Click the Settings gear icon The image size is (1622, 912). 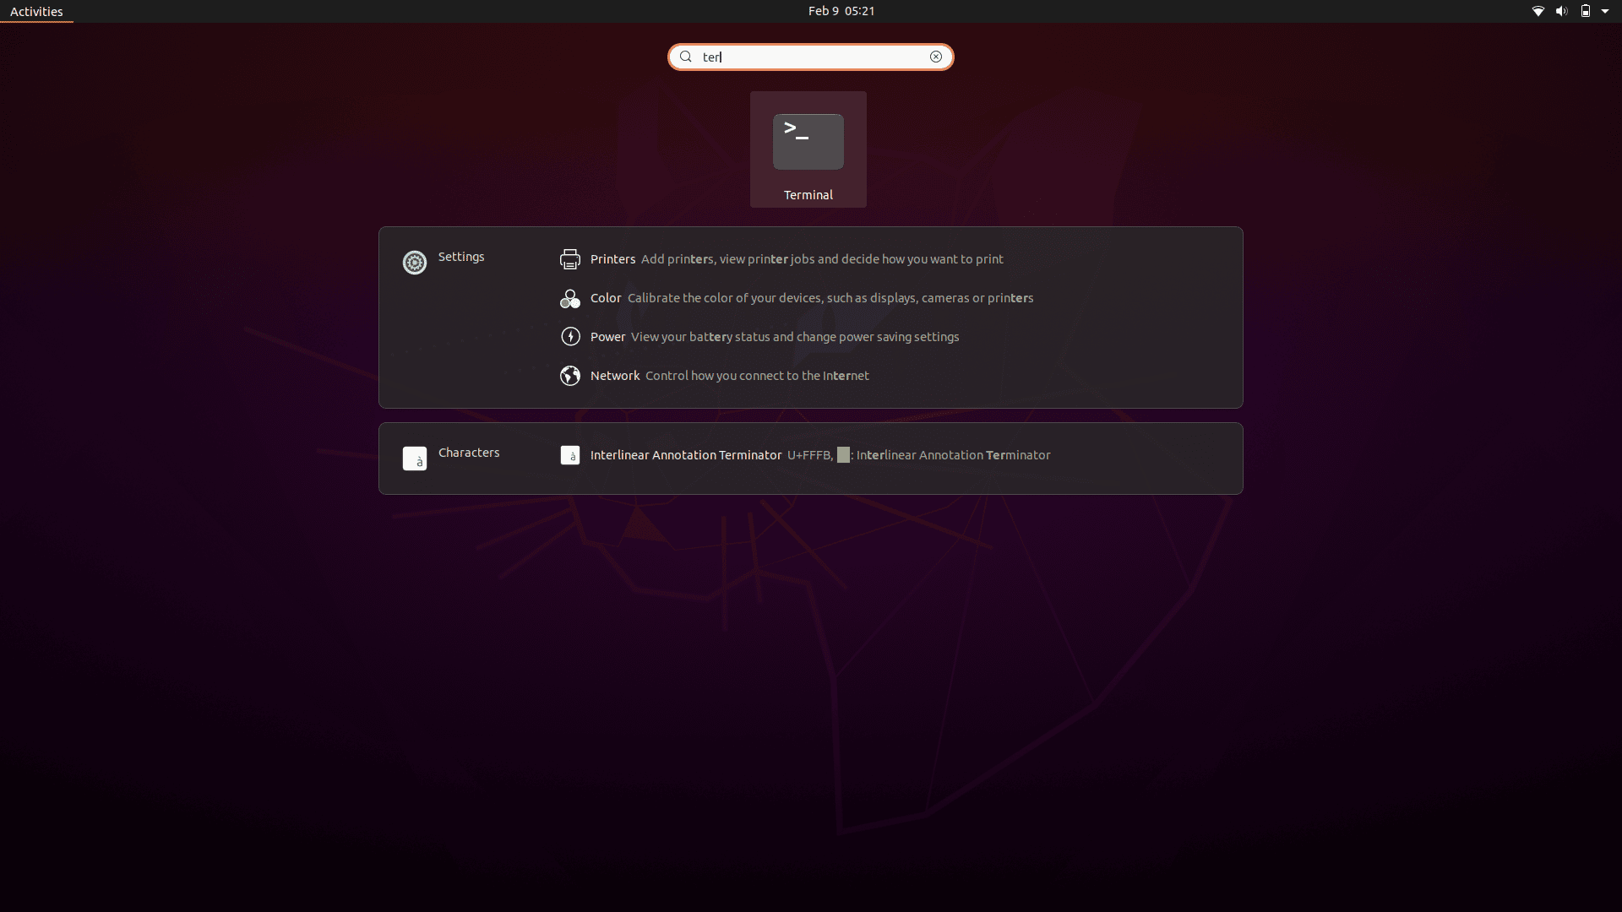pyautogui.click(x=415, y=263)
